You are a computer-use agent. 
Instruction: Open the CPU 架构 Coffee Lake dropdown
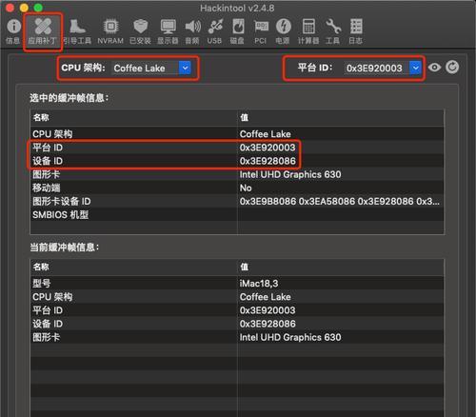(151, 68)
